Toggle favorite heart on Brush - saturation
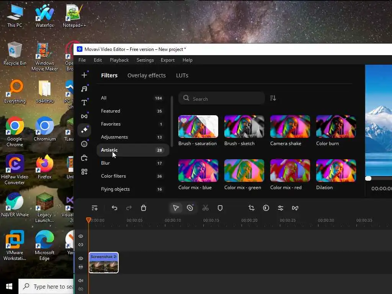This screenshot has height=294, width=392. point(184,120)
